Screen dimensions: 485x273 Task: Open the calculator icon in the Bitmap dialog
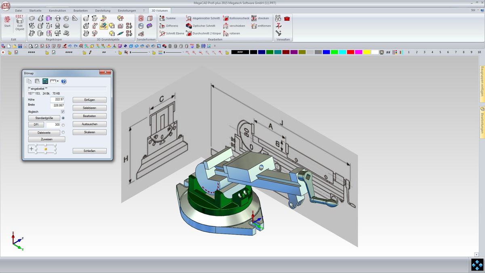[x=45, y=81]
